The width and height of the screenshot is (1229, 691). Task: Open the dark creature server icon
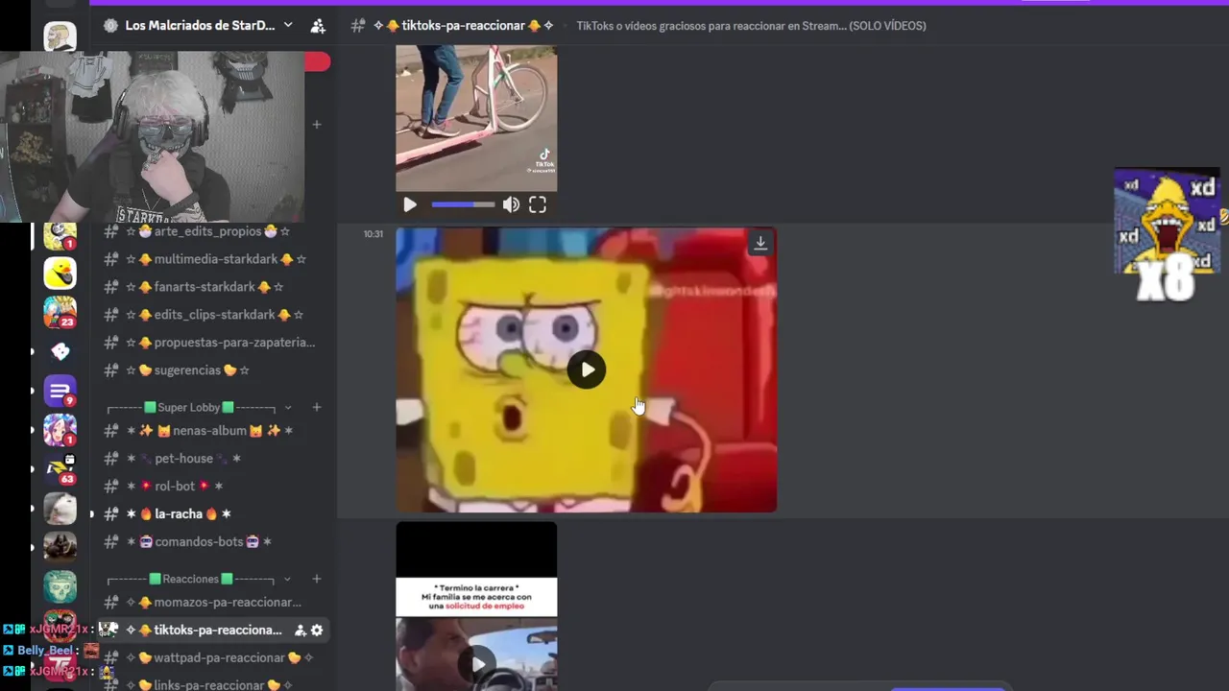(60, 548)
